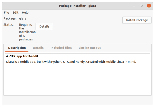Minimize the Package Installer window
This screenshot has height=107, width=155.
point(134,6)
